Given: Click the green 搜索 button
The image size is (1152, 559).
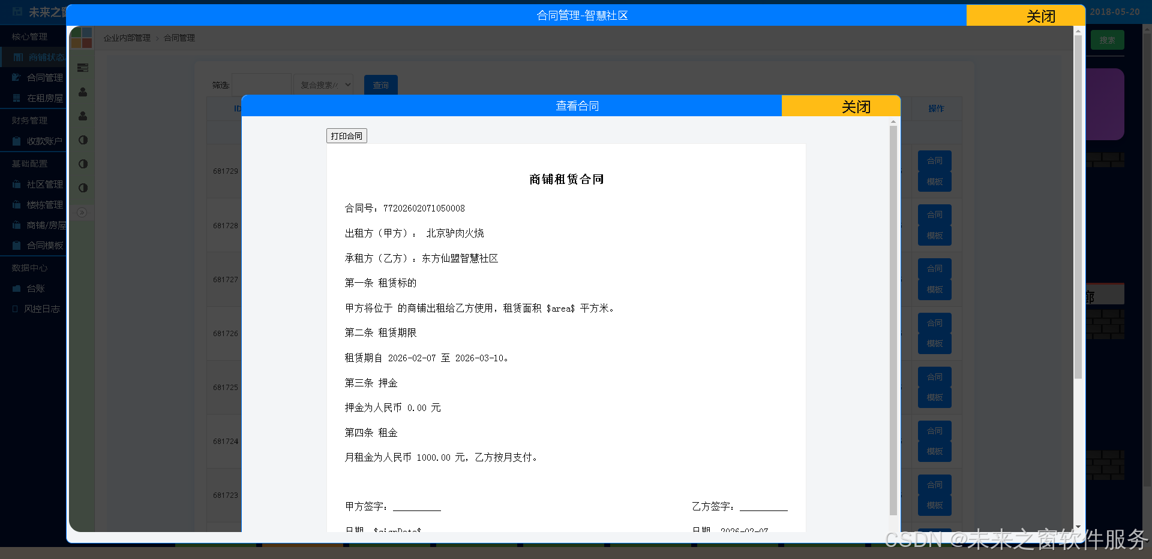Looking at the screenshot, I should pyautogui.click(x=1107, y=40).
